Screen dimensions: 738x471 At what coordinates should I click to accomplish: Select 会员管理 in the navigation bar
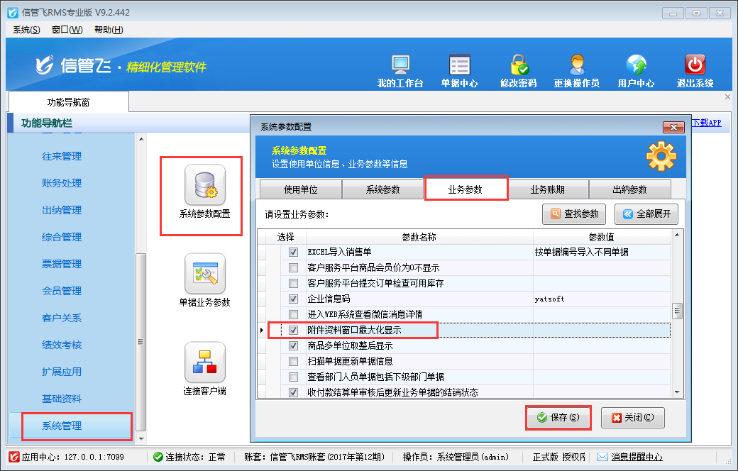coord(62,291)
